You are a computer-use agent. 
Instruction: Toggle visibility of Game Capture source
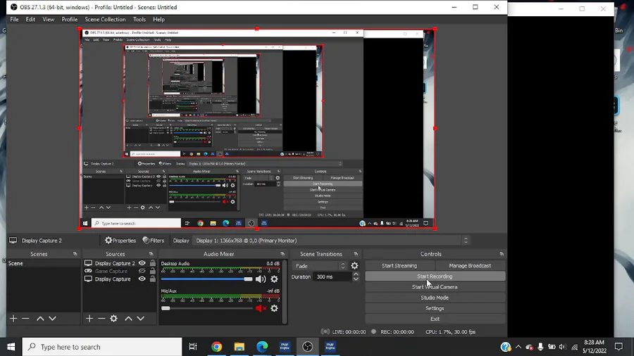coord(142,272)
